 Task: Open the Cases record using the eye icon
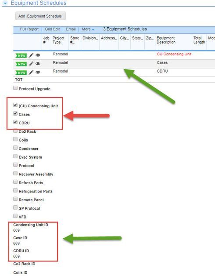(x=38, y=64)
